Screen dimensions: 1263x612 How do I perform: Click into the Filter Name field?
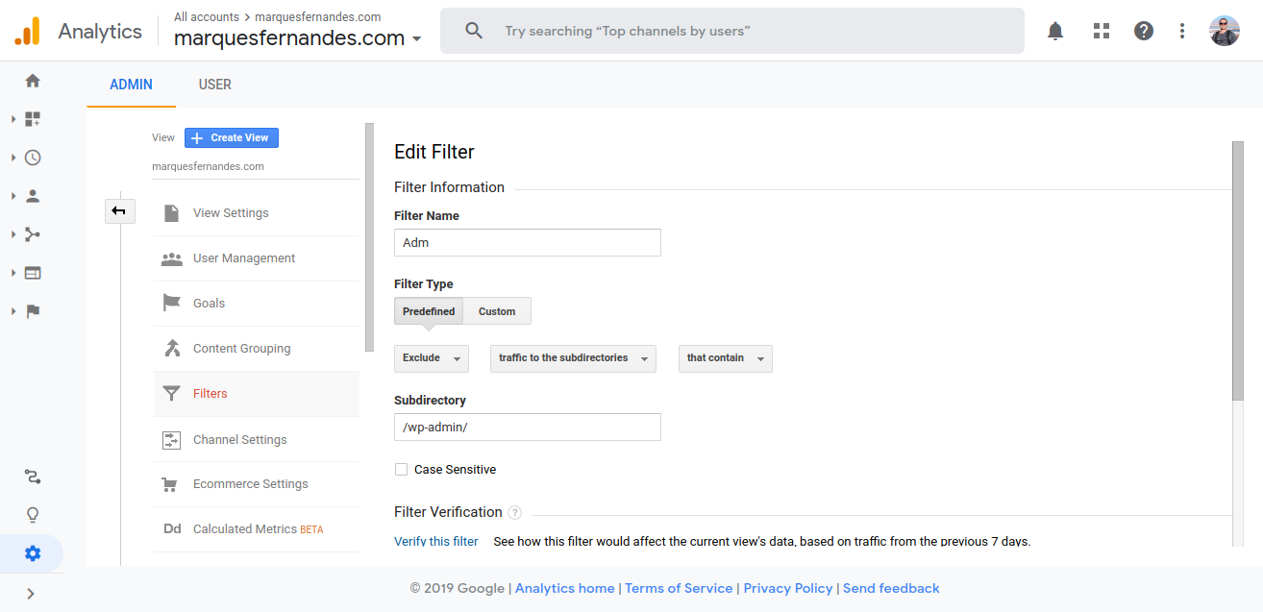pyautogui.click(x=528, y=242)
